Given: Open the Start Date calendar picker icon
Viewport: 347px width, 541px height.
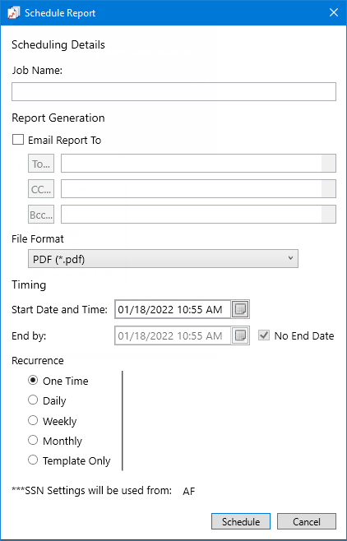Looking at the screenshot, I should coord(240,309).
